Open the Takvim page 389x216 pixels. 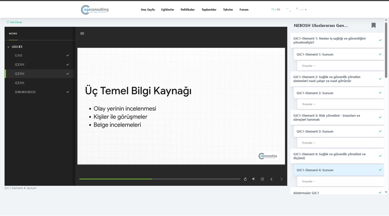click(x=228, y=10)
